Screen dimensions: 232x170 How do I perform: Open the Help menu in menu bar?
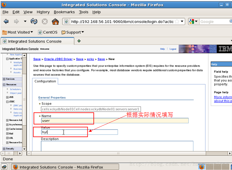coord(96,12)
